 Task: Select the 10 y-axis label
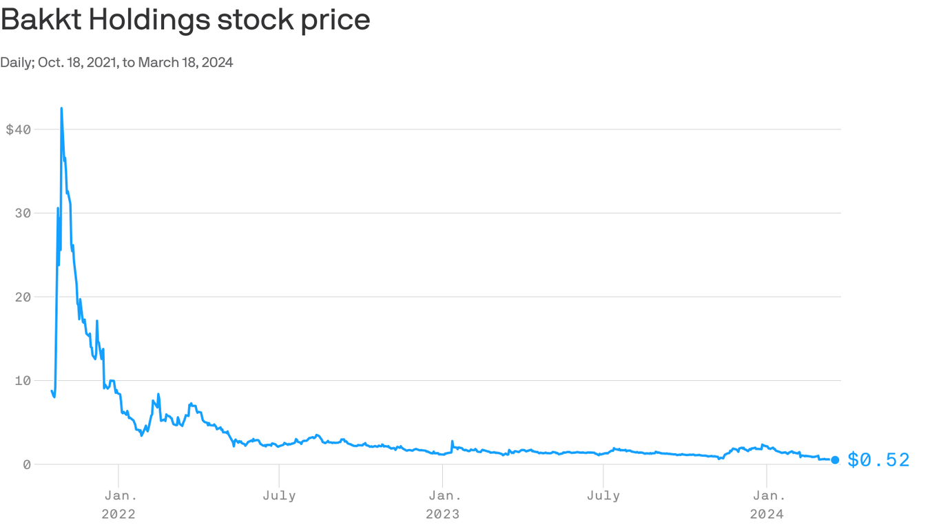coord(23,381)
